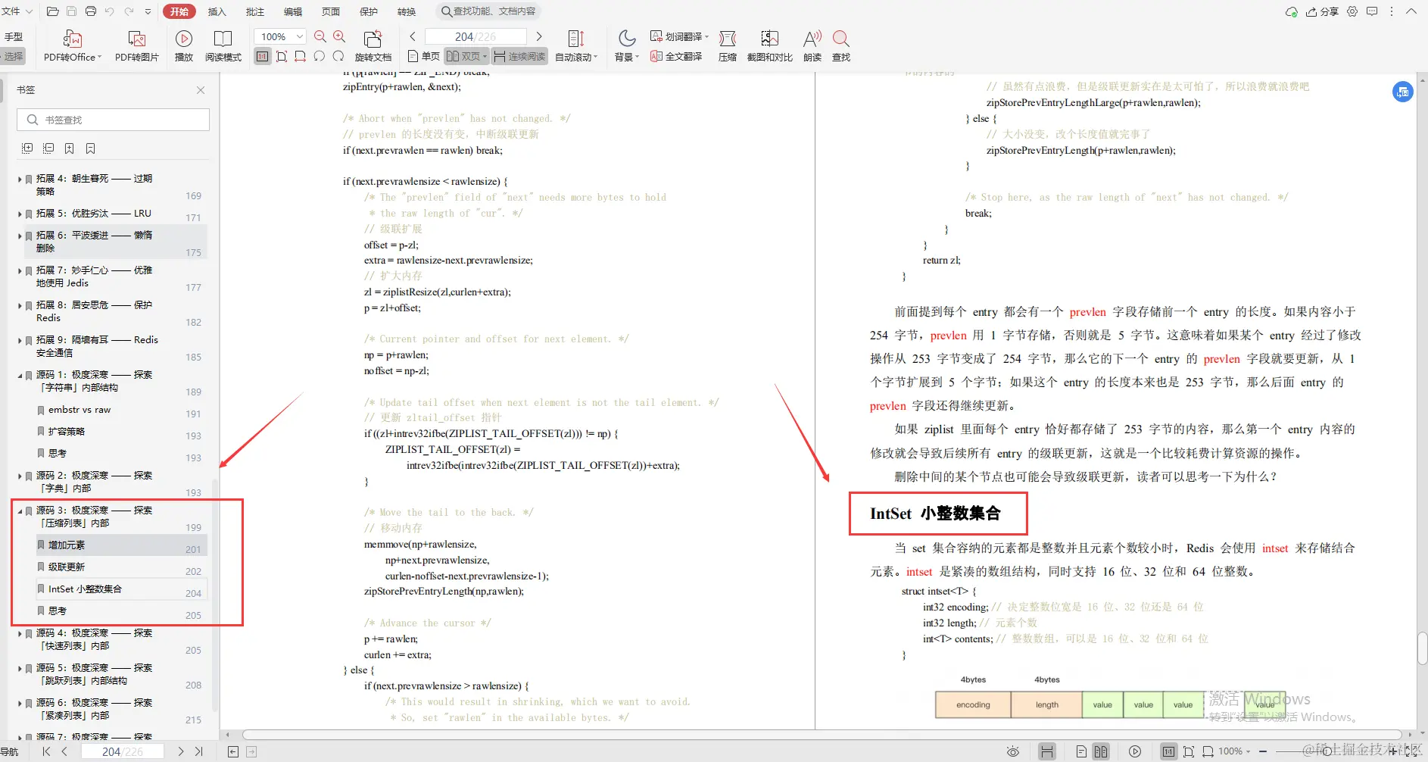Click the 旋转文档 rotate tool
Image resolution: width=1428 pixels, height=762 pixels.
click(373, 45)
